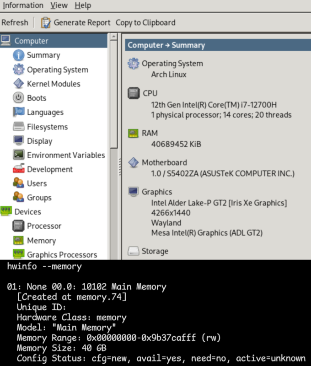
Task: Click the Environment Variables terminal icon
Action: 18,155
